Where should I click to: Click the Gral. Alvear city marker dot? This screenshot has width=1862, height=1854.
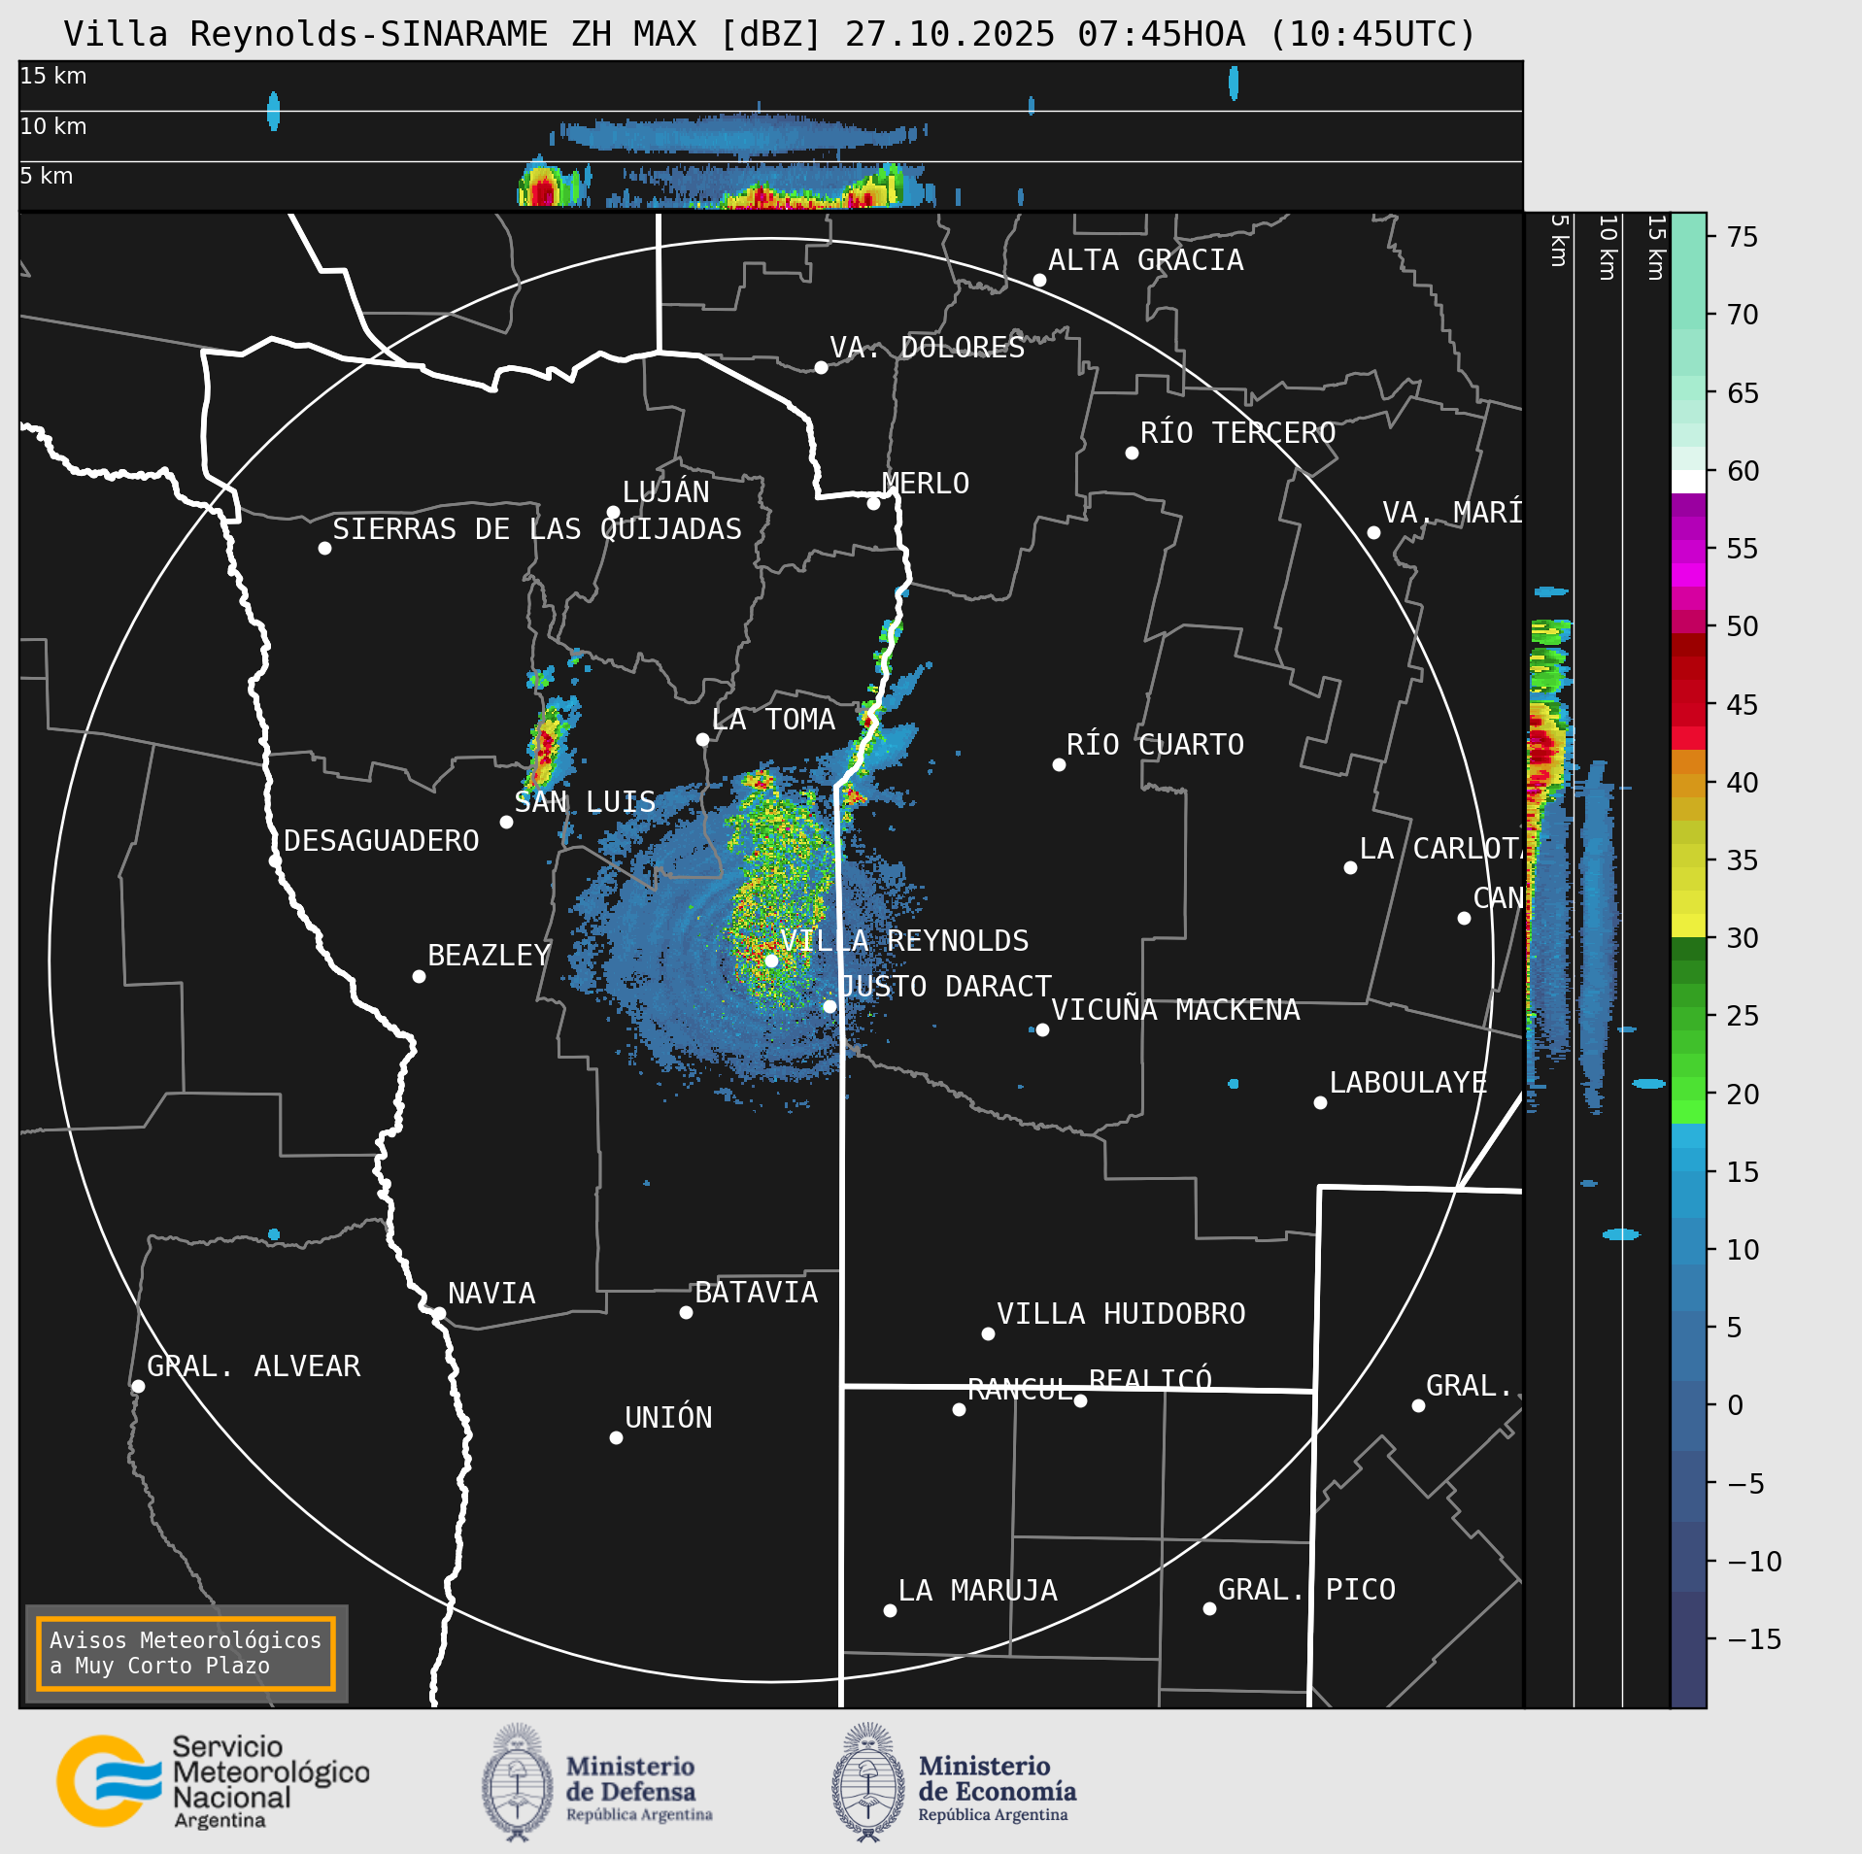[x=138, y=1386]
